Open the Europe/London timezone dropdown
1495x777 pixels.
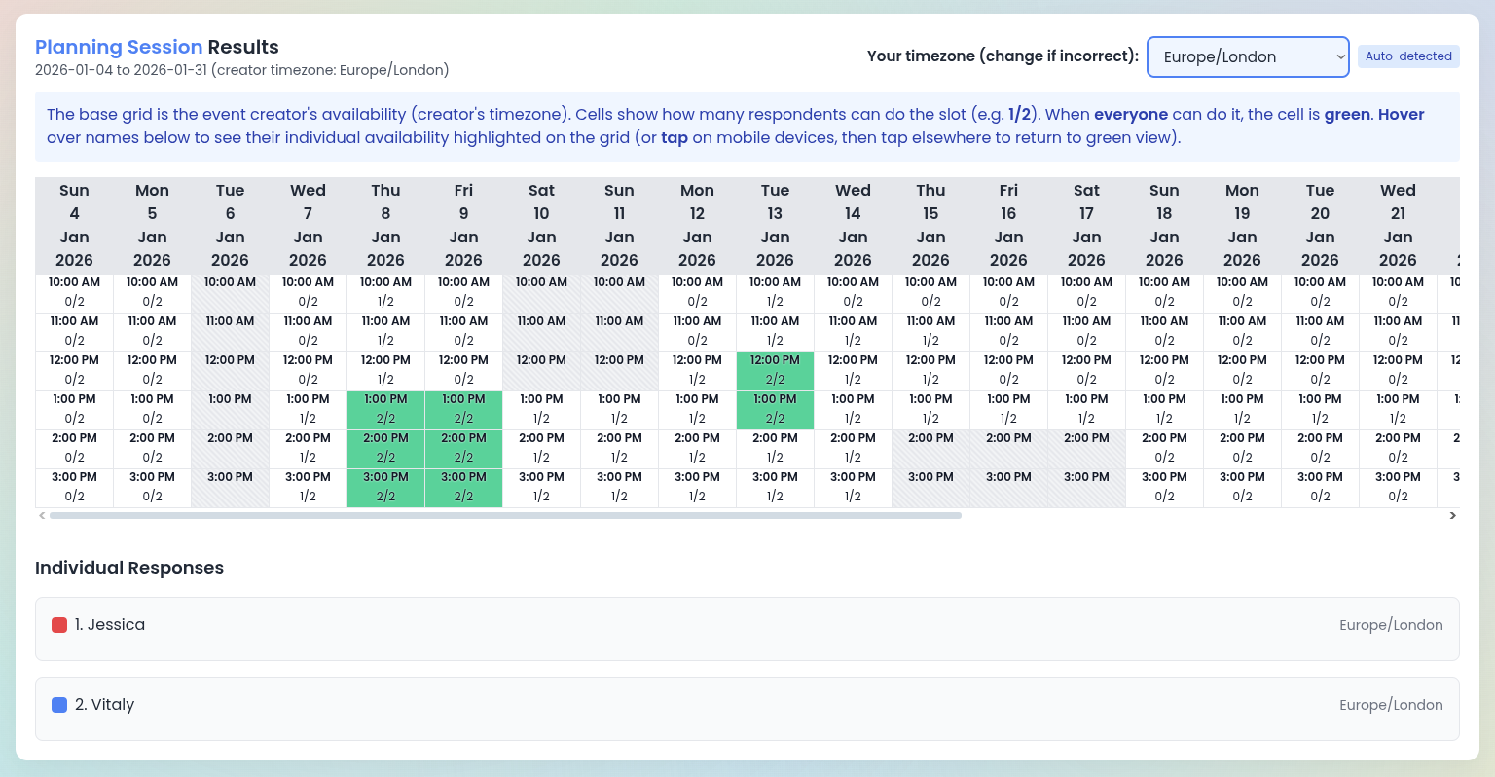tap(1248, 56)
